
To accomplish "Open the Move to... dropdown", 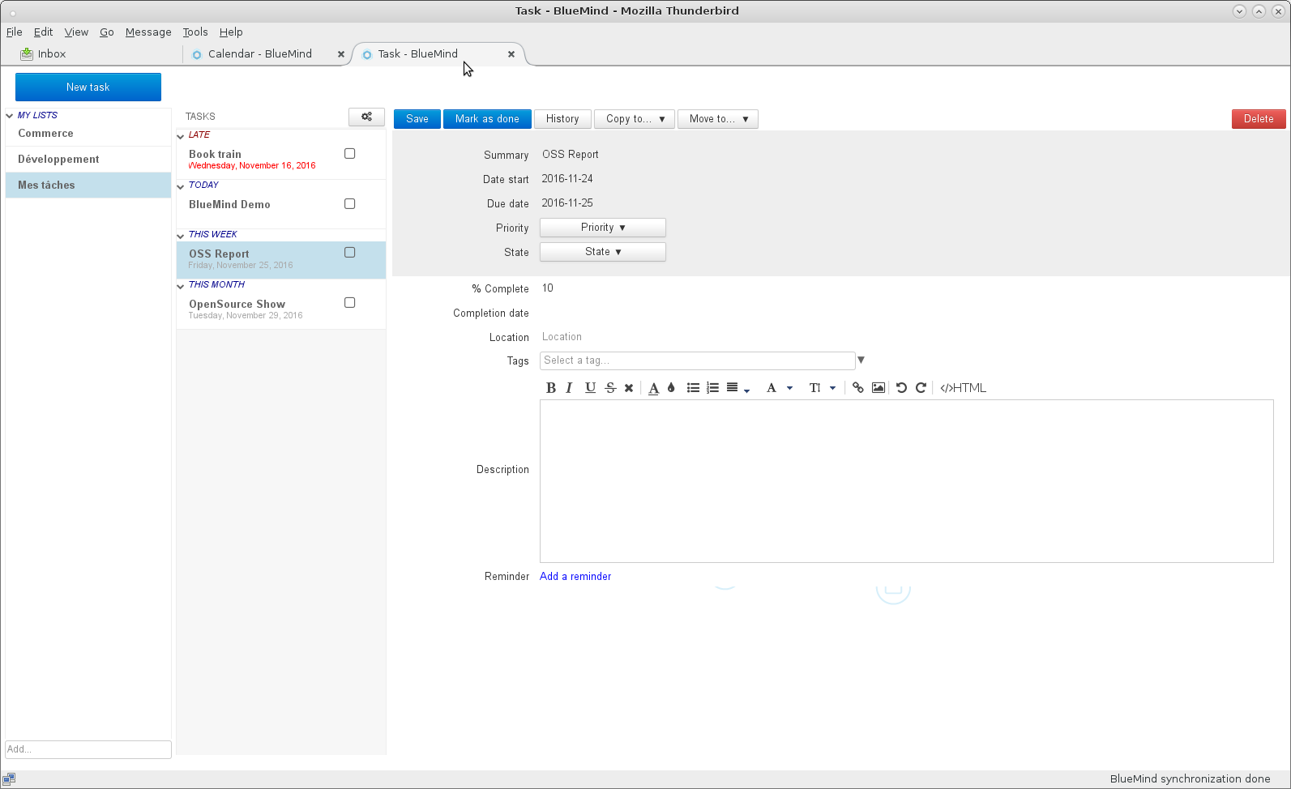I will [x=718, y=119].
